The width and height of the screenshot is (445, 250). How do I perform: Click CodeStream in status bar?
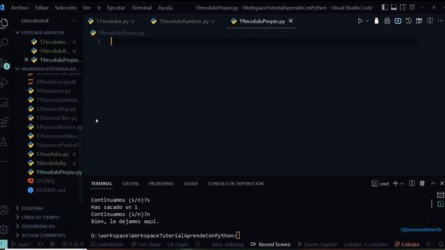pos(106,244)
